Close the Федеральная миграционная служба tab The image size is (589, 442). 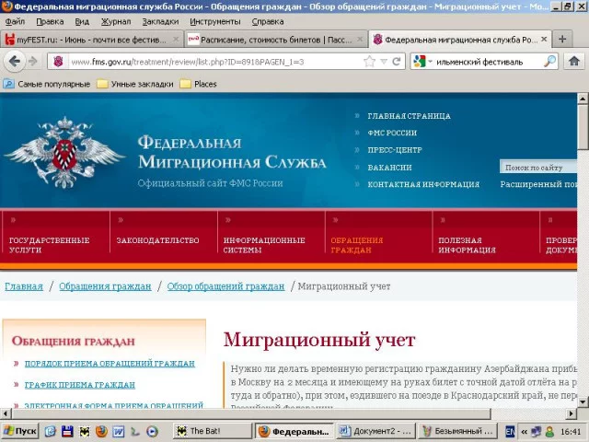[544, 39]
